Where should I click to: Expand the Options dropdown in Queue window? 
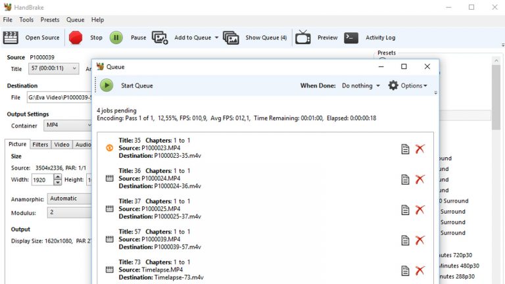pyautogui.click(x=414, y=85)
